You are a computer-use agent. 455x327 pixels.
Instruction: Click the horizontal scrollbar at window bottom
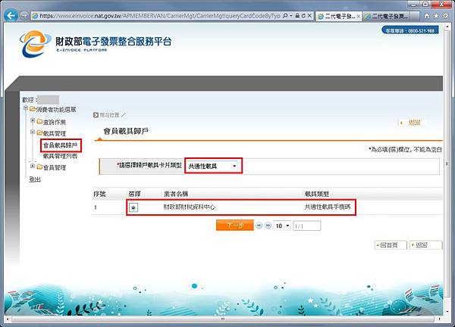pyautogui.click(x=223, y=319)
